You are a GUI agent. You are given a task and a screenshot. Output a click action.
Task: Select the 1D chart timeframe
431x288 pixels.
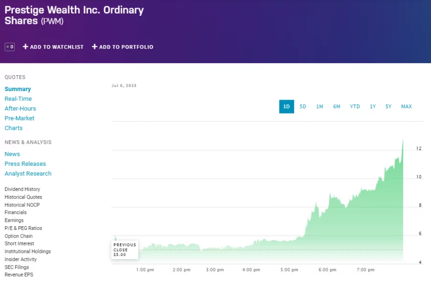point(286,106)
